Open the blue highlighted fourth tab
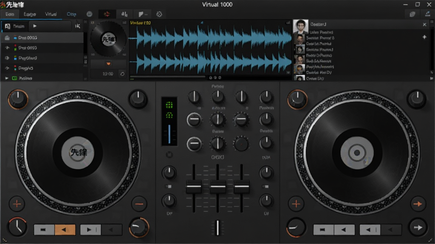The width and height of the screenshot is (435, 244). coord(71,14)
